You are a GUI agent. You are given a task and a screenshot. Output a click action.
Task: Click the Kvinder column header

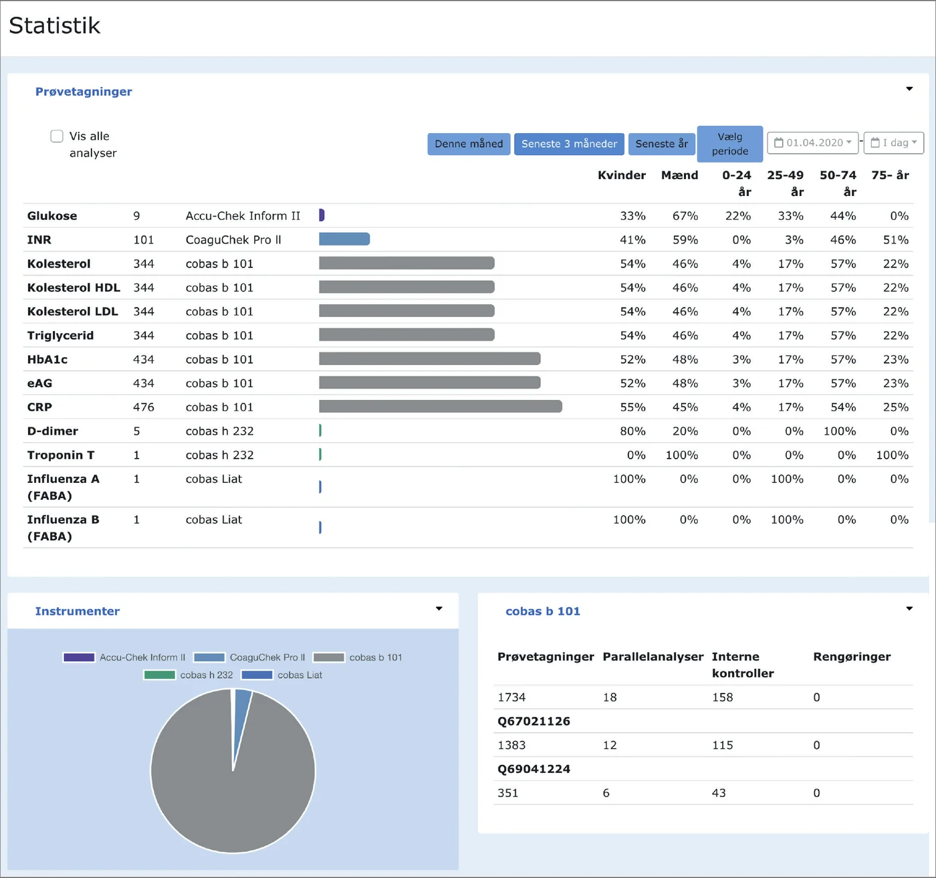pos(622,175)
